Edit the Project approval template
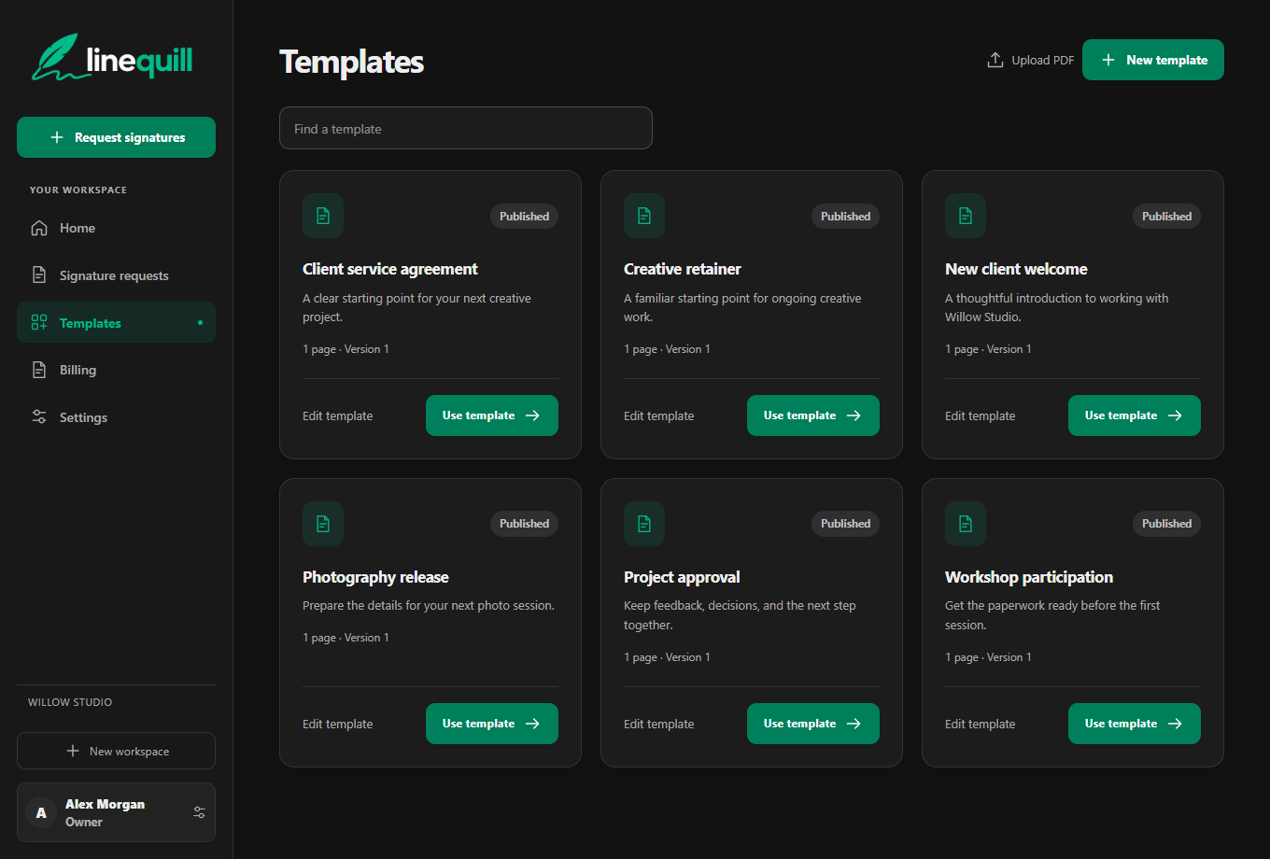 [659, 724]
